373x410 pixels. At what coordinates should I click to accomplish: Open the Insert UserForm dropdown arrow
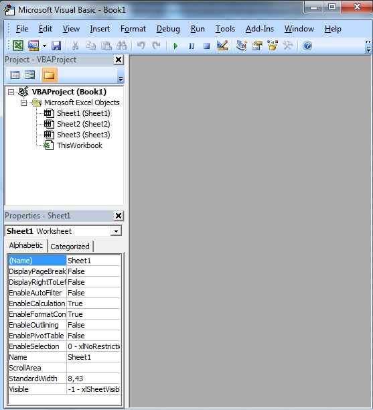(x=44, y=46)
